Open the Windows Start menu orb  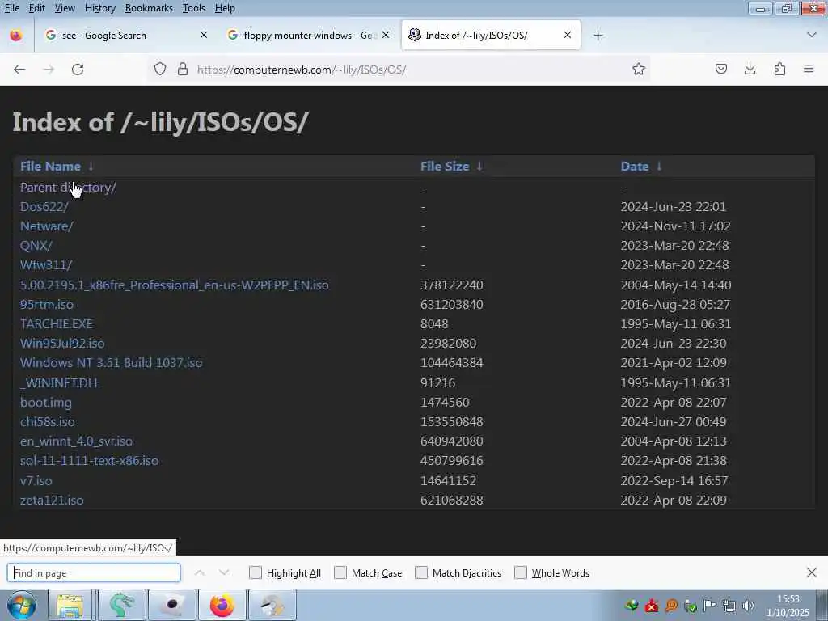click(22, 605)
